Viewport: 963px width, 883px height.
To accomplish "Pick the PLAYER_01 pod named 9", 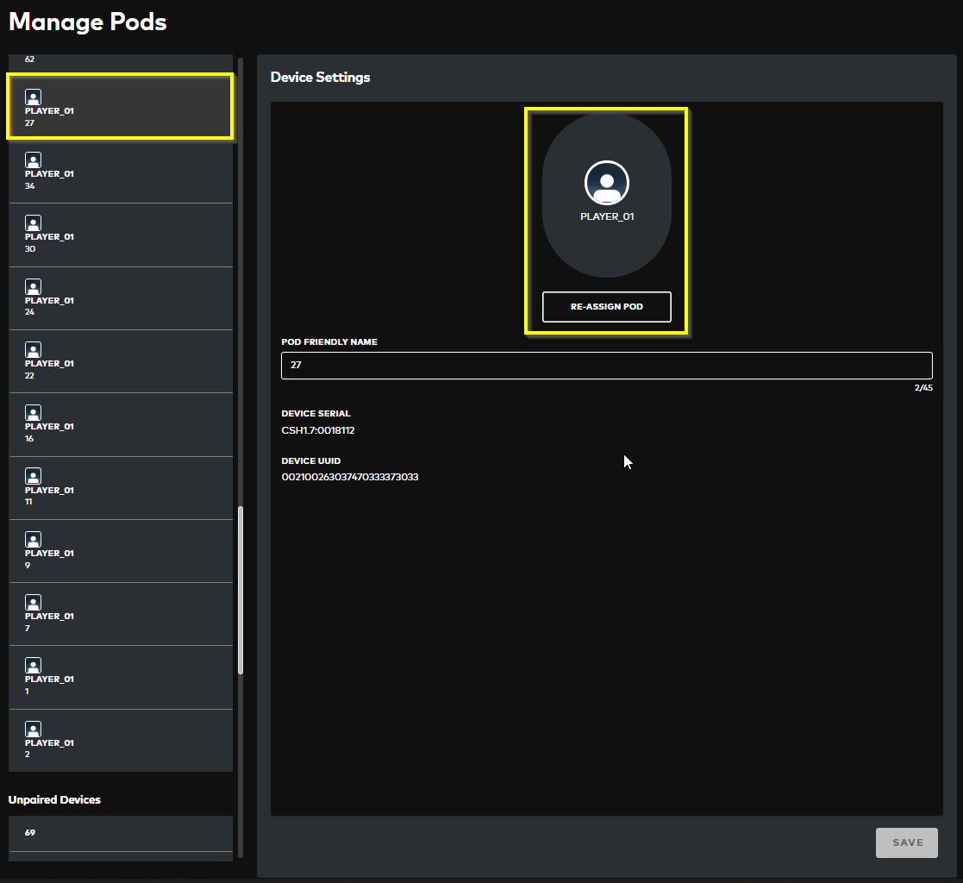I will point(121,551).
